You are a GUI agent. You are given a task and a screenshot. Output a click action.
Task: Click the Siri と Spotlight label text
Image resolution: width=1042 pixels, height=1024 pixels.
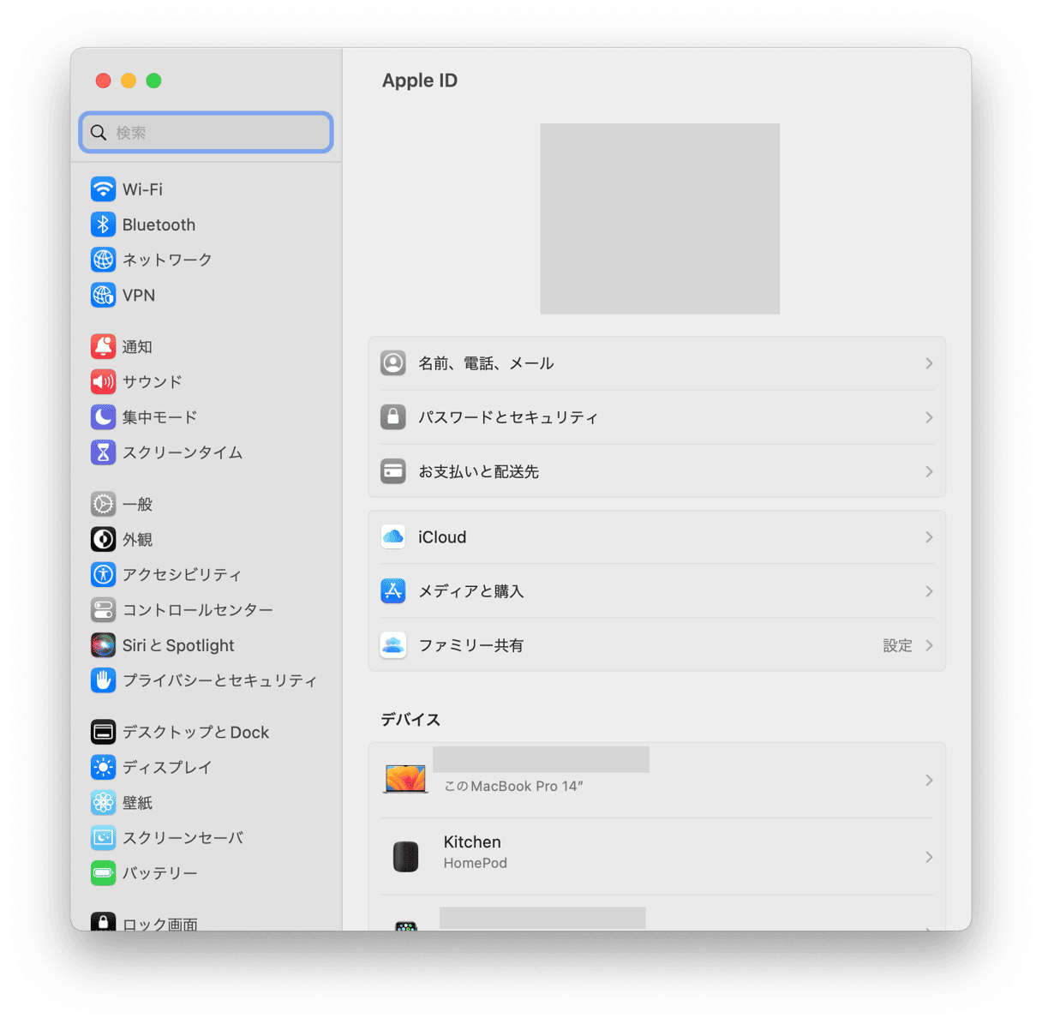178,645
